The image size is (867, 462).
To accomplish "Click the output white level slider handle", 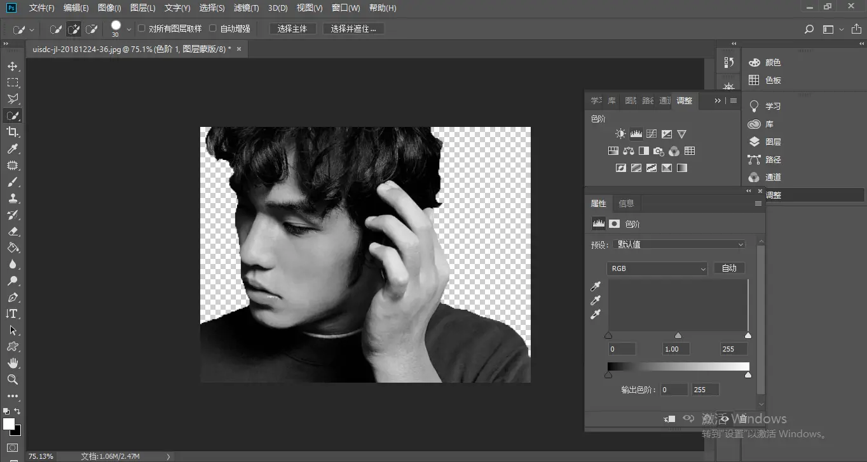I will 748,375.
